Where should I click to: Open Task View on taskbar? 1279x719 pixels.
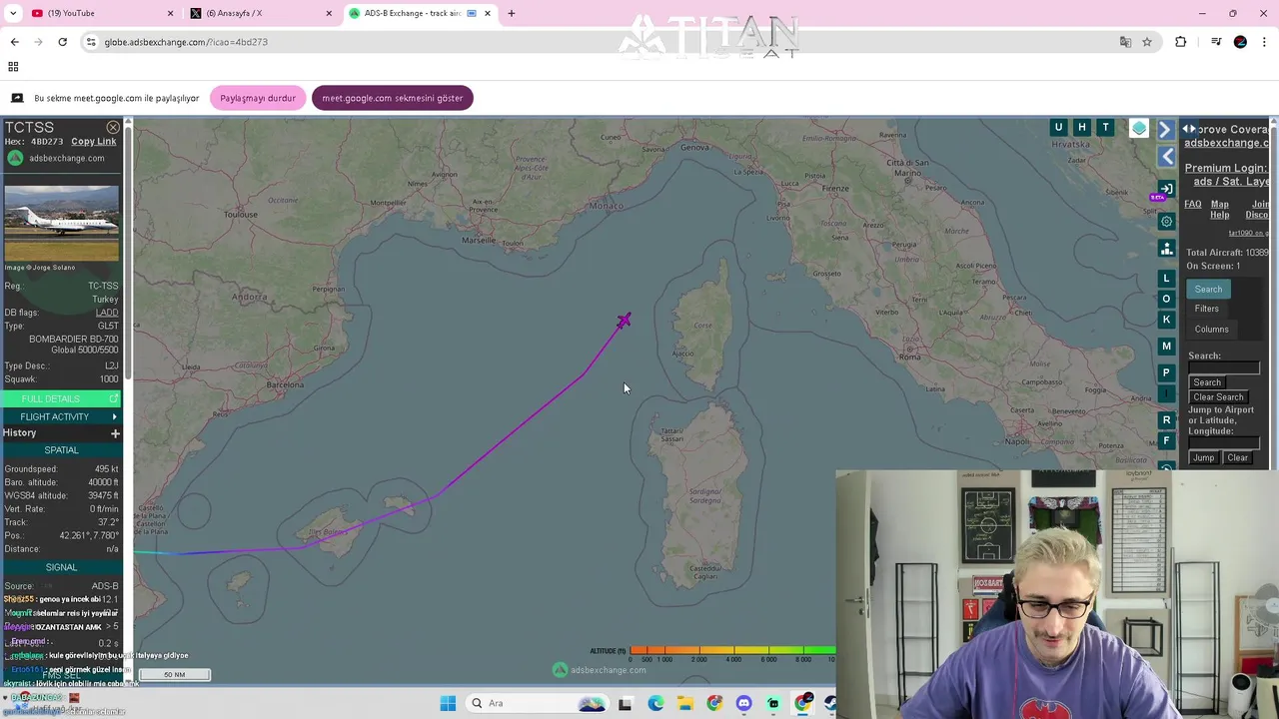(x=625, y=703)
